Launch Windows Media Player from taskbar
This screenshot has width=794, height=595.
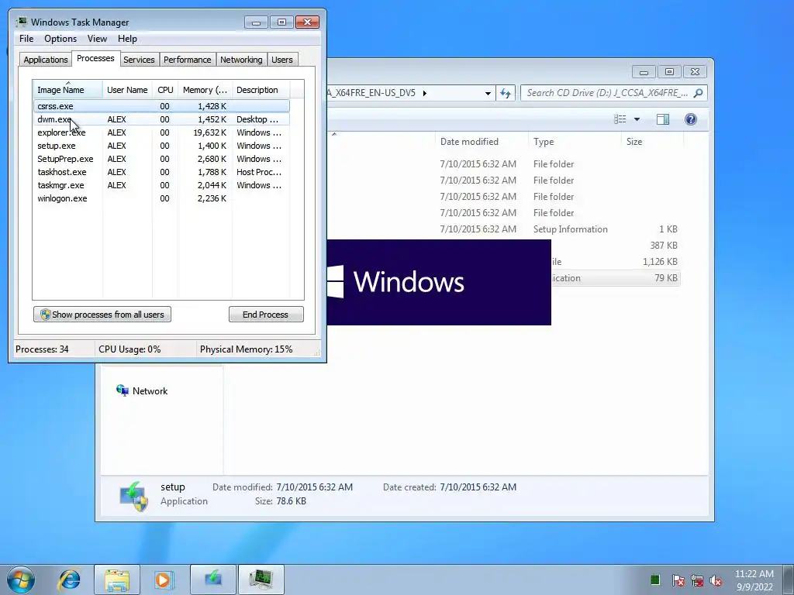pyautogui.click(x=164, y=580)
